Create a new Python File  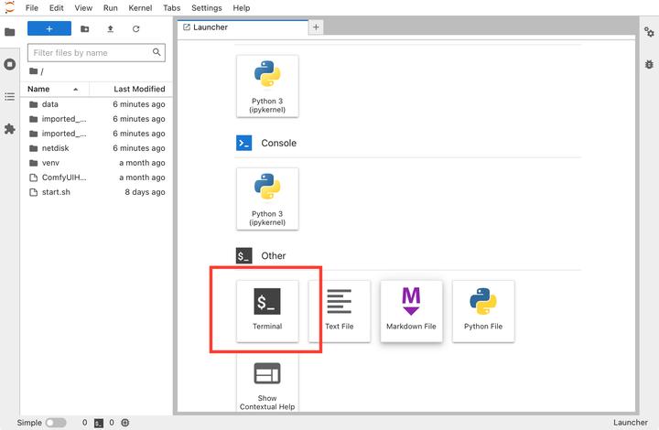coord(483,311)
